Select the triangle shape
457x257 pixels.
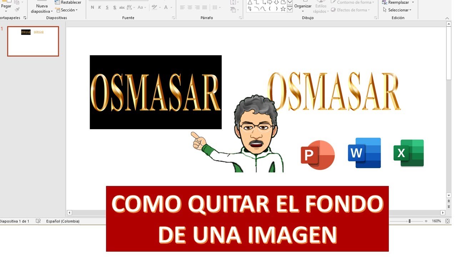tap(250, 2)
